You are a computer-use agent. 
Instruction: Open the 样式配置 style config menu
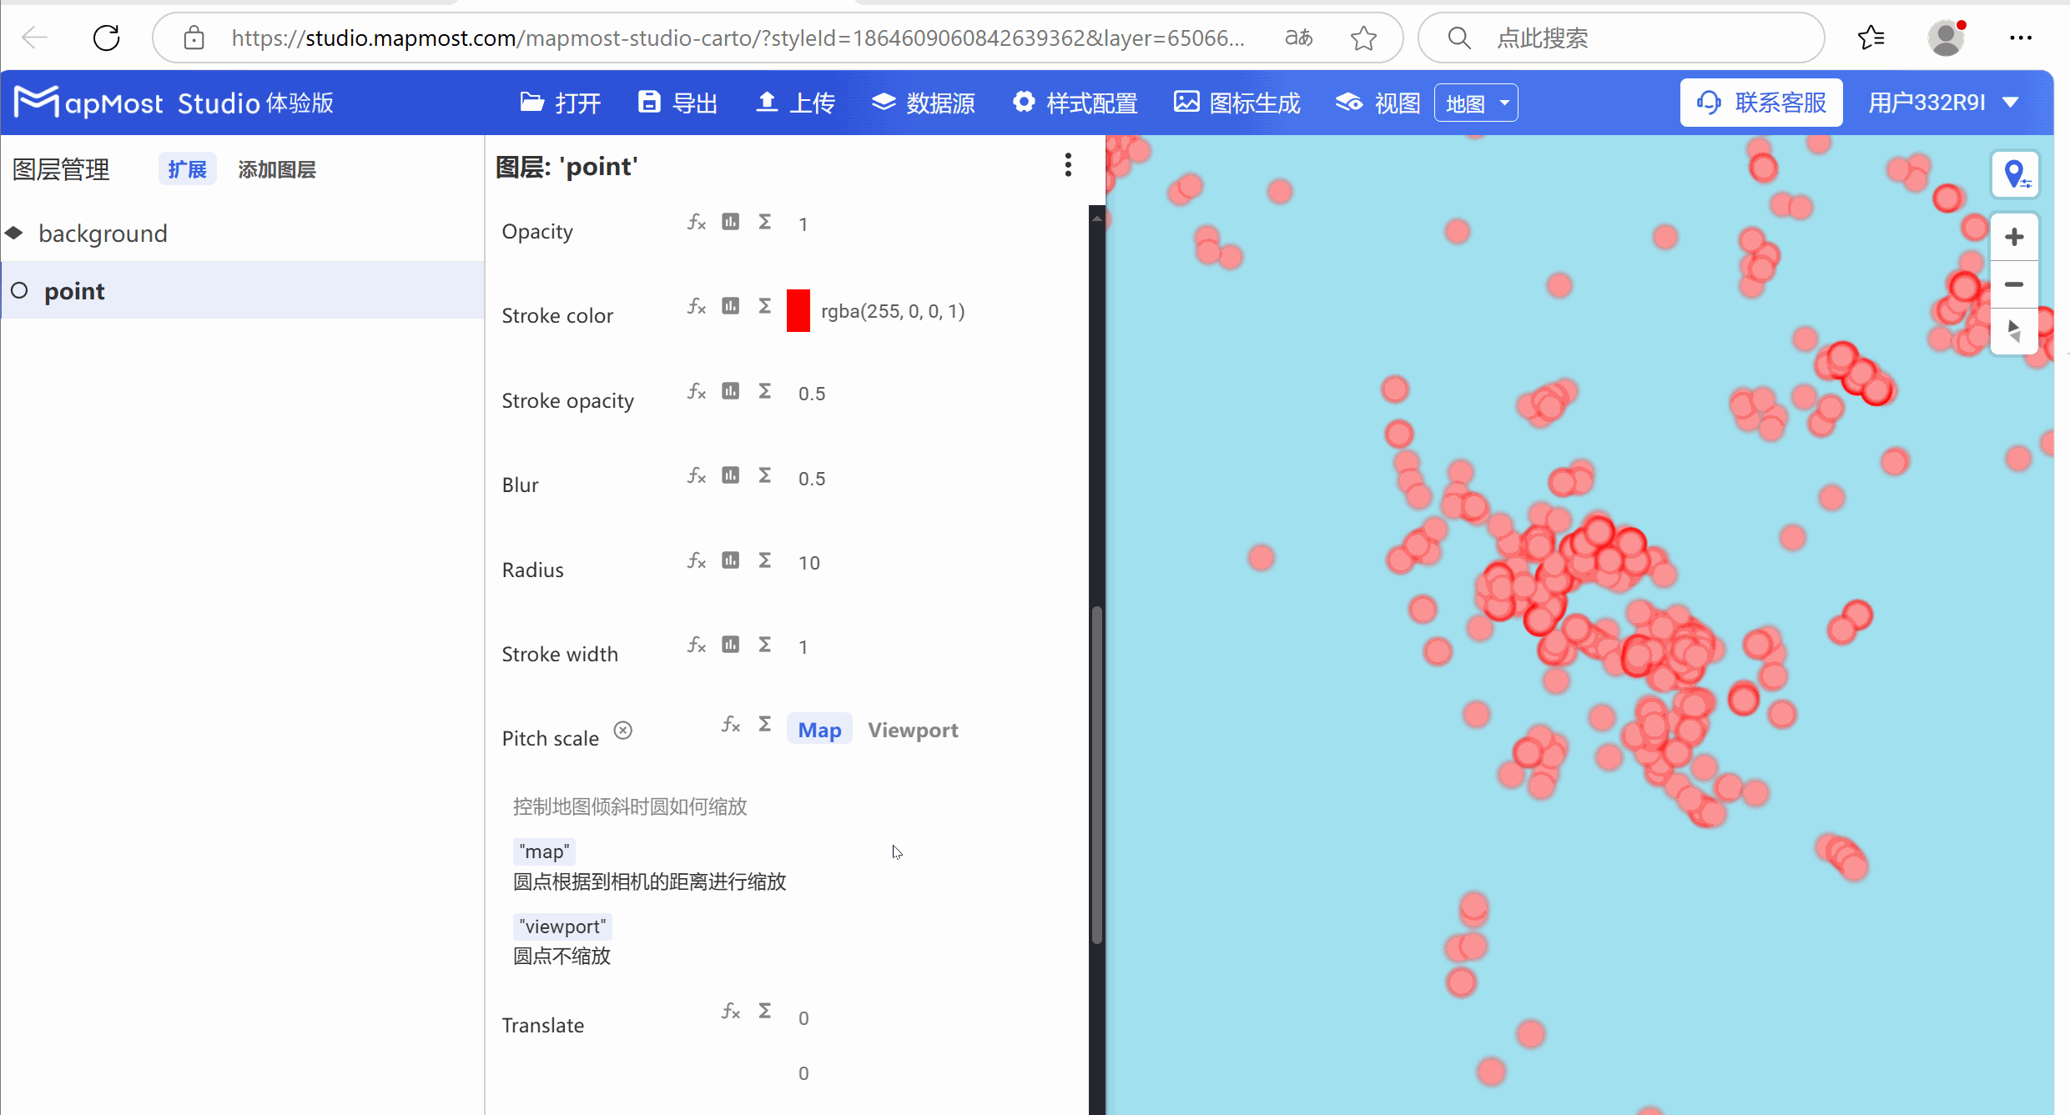[1075, 103]
